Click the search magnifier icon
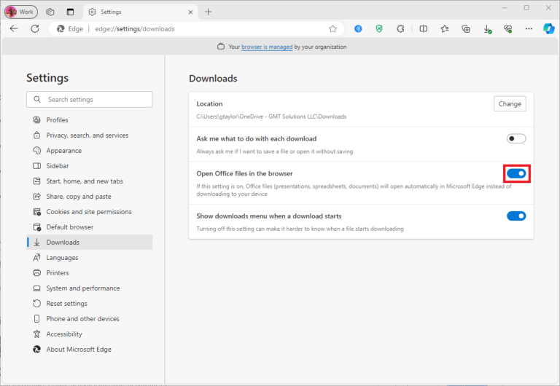This screenshot has width=560, height=386. tap(37, 100)
